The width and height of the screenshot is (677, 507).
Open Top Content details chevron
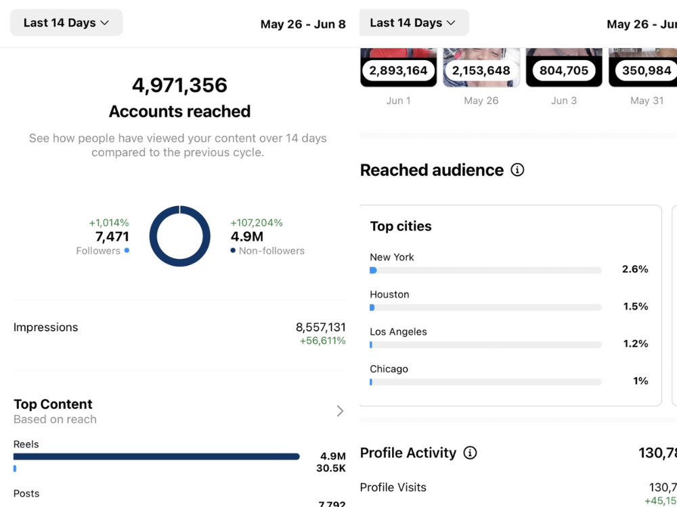341,411
